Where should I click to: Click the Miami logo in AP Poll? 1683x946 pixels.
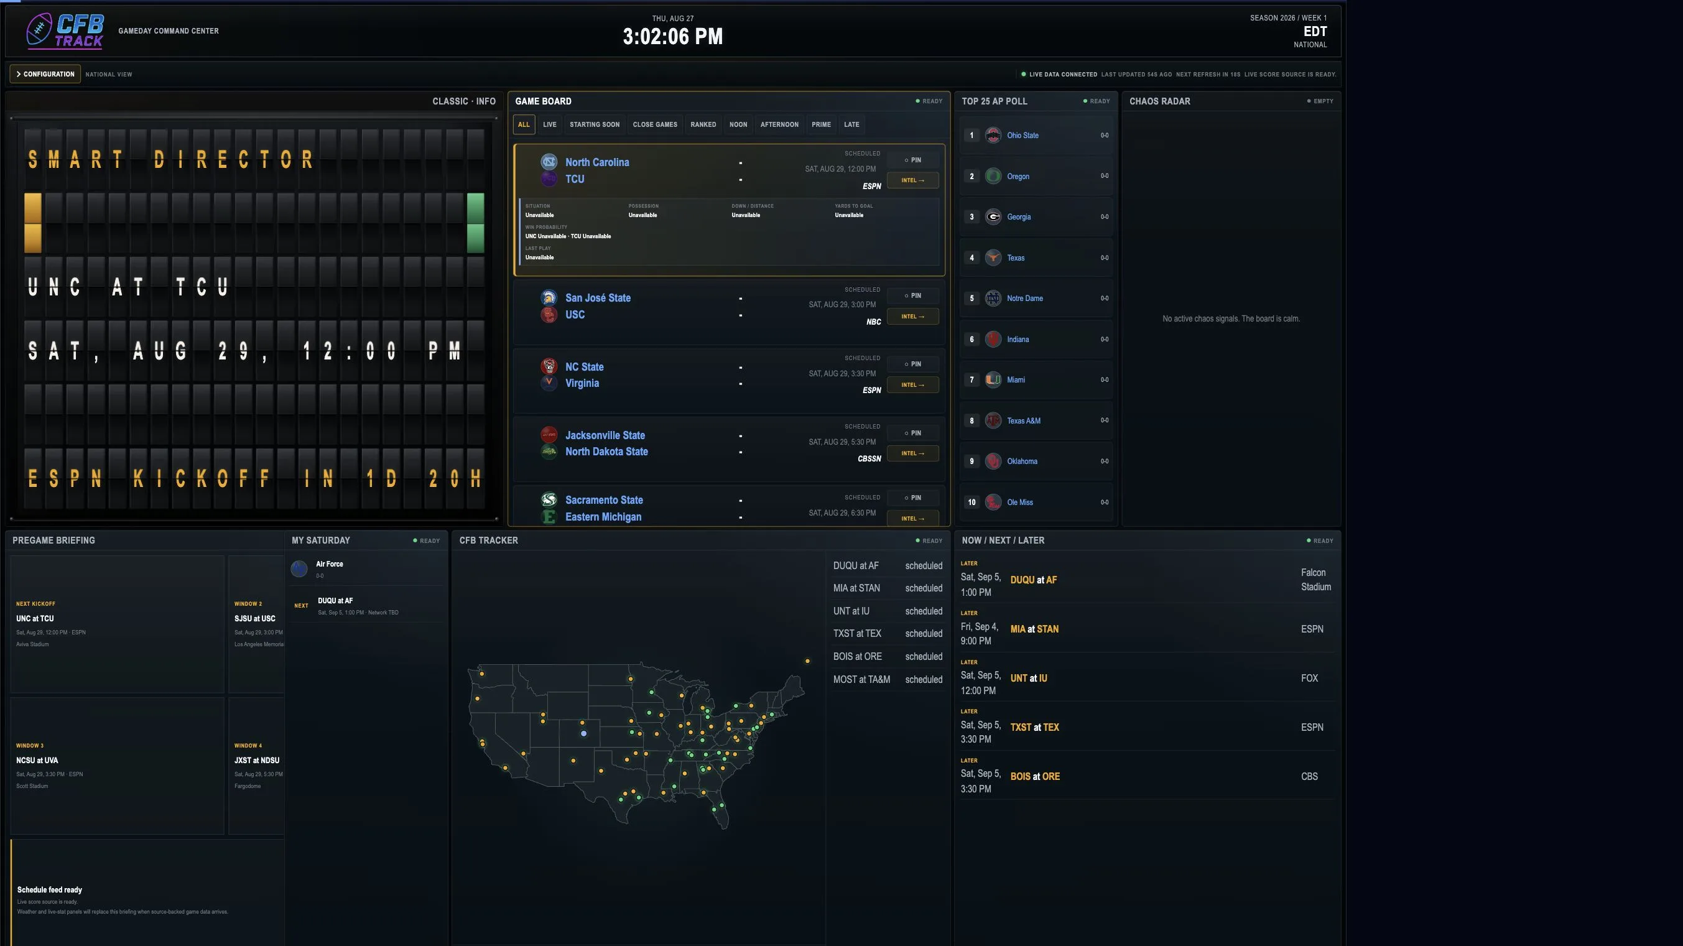(x=993, y=379)
